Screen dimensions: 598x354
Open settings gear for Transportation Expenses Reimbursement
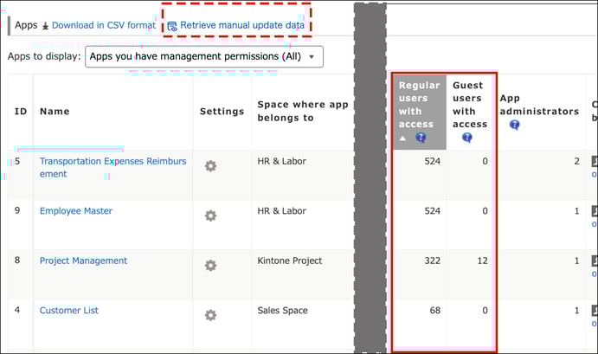click(210, 166)
